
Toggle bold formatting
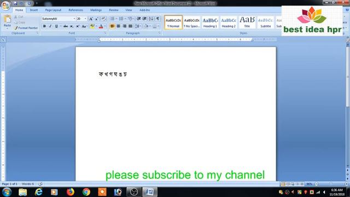click(x=44, y=26)
